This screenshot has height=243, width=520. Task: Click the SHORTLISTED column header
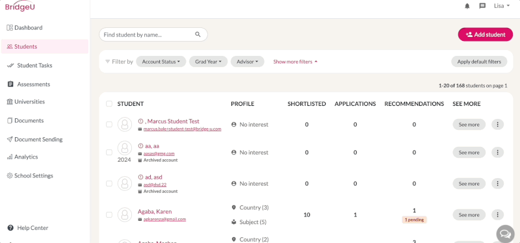(307, 104)
